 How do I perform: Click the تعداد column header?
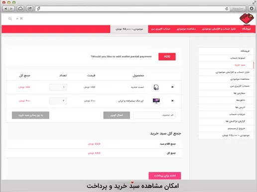63,75
